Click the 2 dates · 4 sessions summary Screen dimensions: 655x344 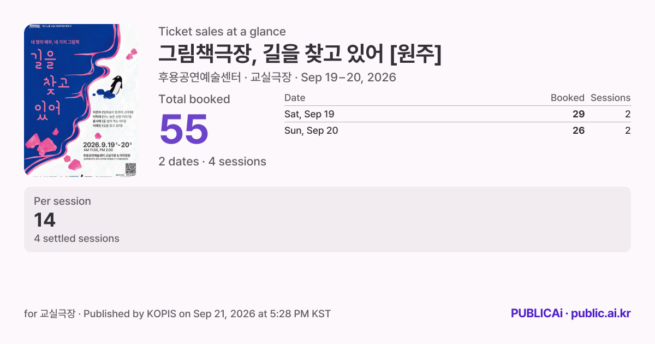pos(212,162)
